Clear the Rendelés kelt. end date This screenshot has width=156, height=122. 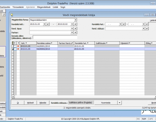(x=75, y=24)
